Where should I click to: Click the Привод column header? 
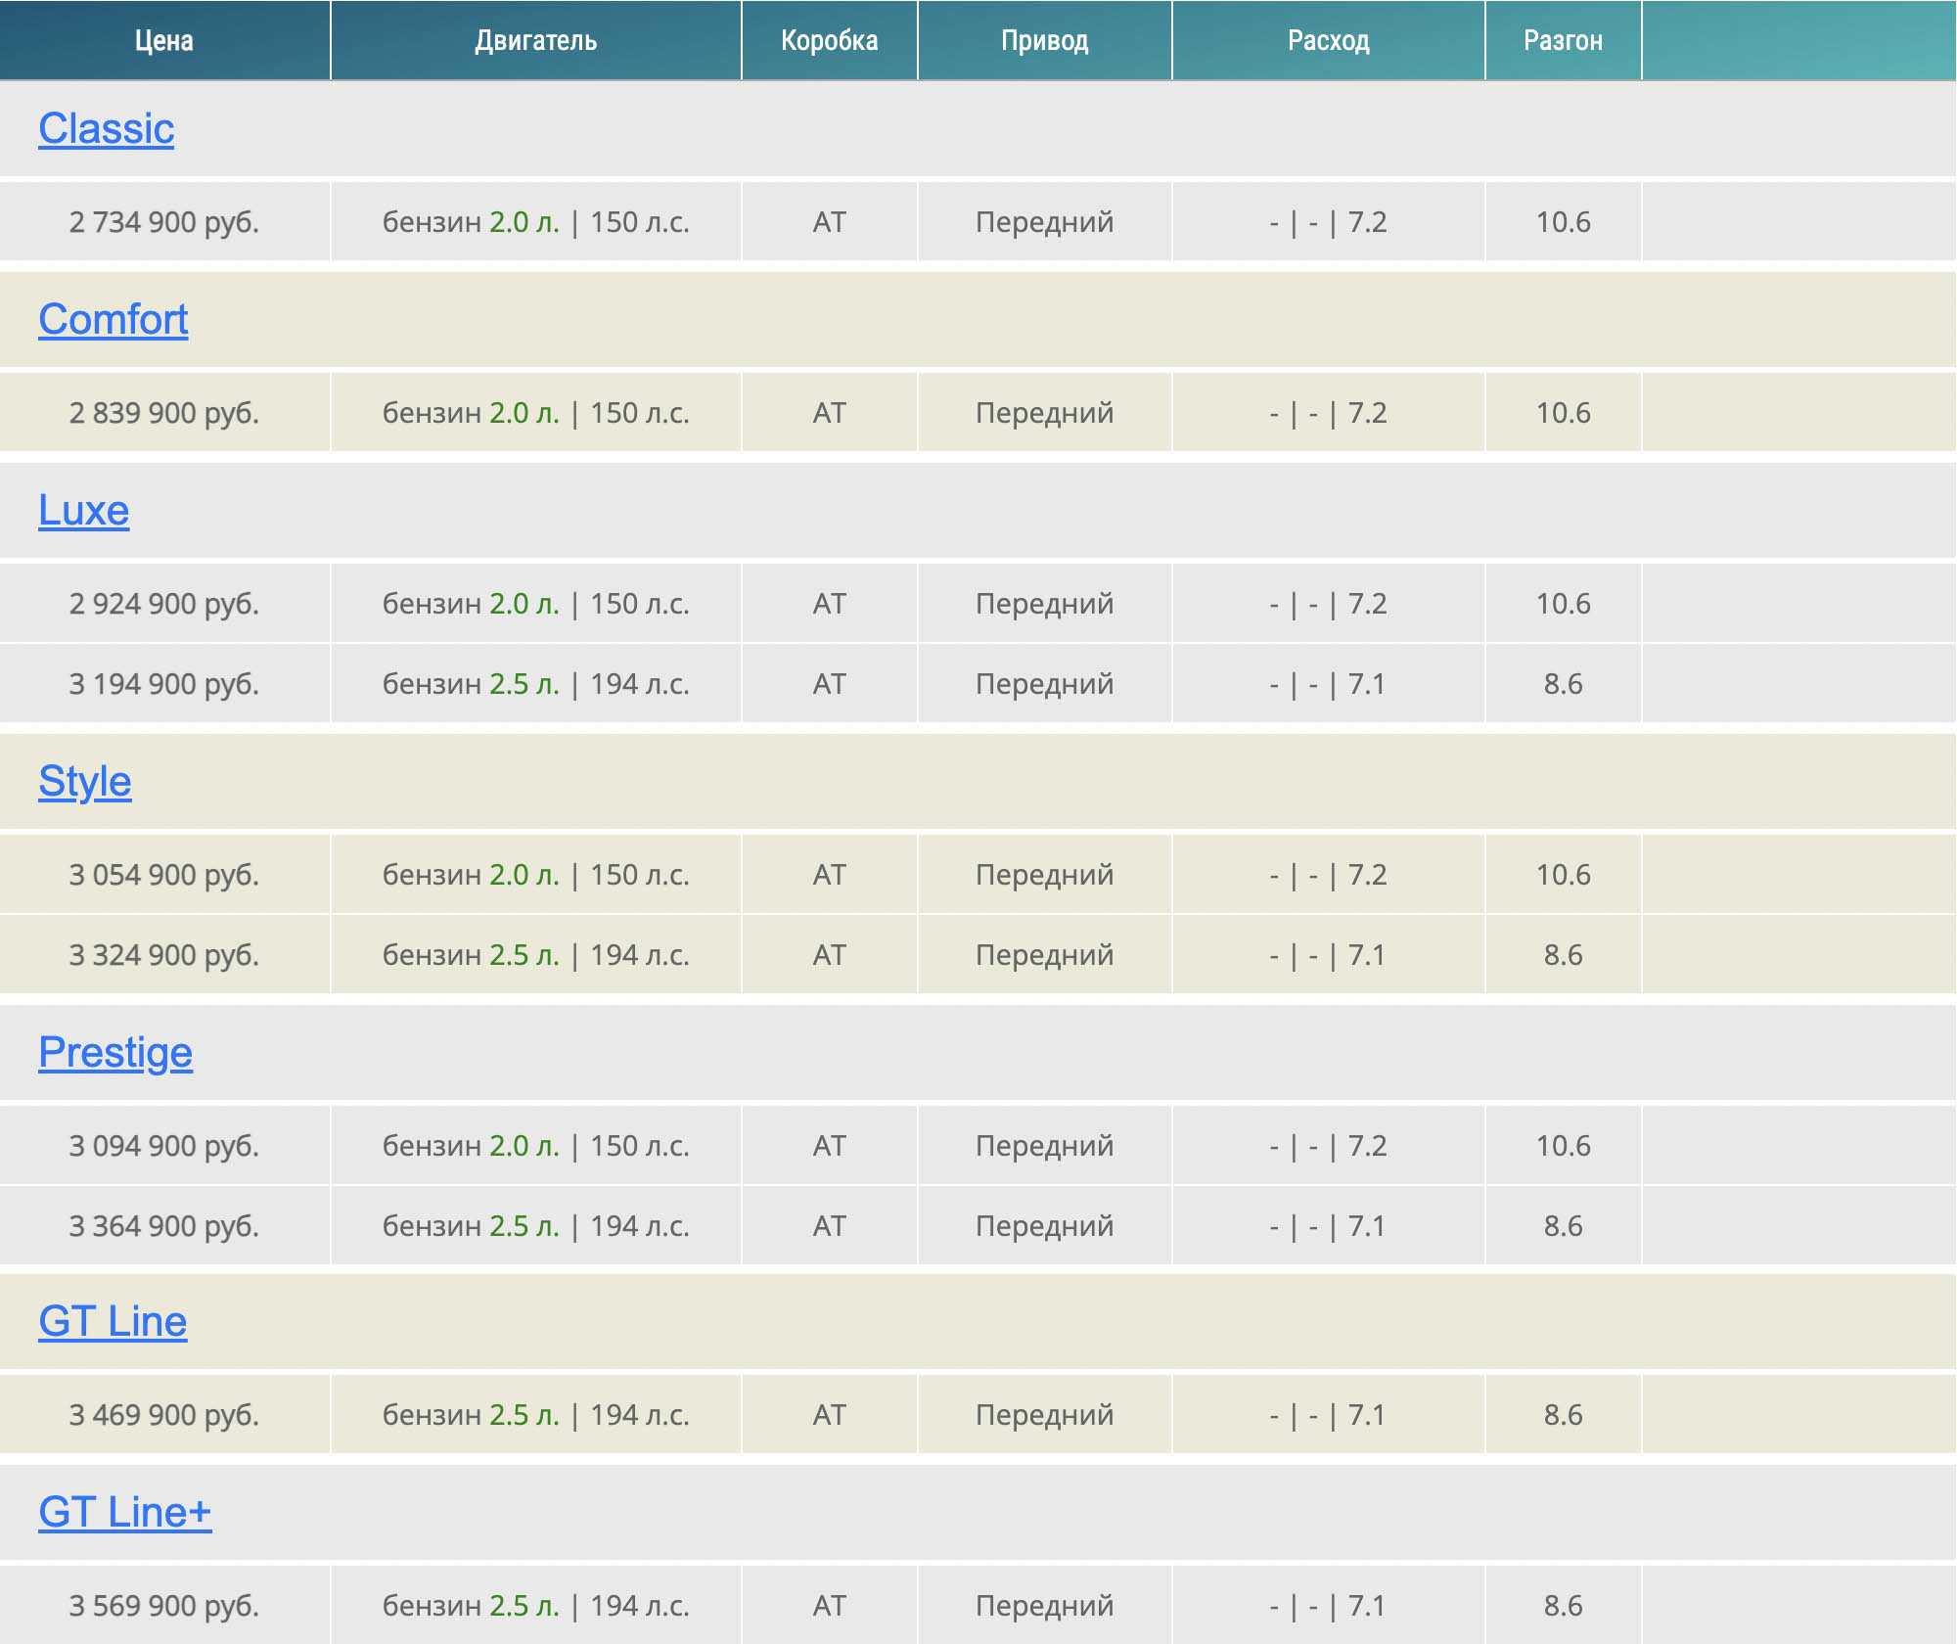pyautogui.click(x=1044, y=41)
